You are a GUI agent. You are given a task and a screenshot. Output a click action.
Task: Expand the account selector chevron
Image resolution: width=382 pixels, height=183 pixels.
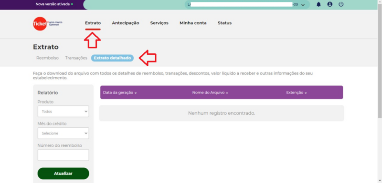pos(303,5)
